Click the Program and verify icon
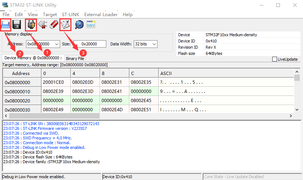The width and height of the screenshot is (303, 180). (x=65, y=25)
